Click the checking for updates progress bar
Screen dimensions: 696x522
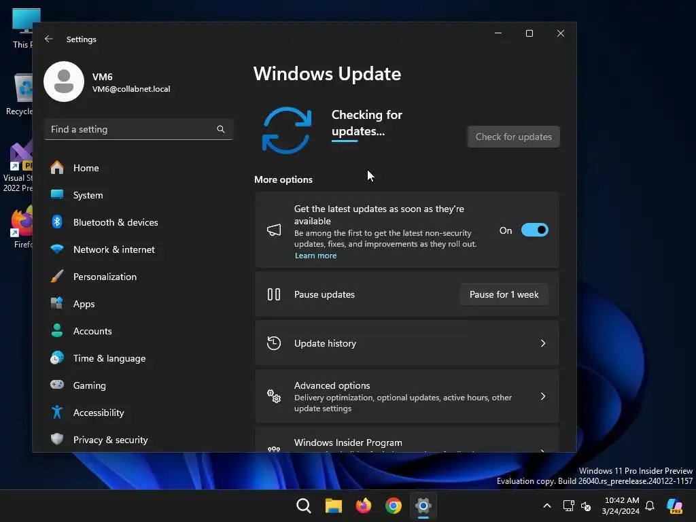[x=345, y=141]
